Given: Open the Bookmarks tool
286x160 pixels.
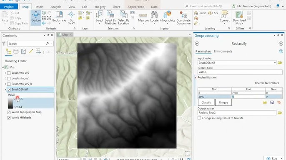Looking at the screenshot, I should click(x=59, y=18).
